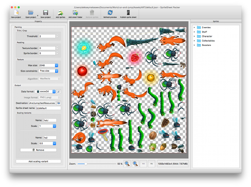Click the hd/ variant Name field
The width and height of the screenshot is (251, 187).
(50, 137)
